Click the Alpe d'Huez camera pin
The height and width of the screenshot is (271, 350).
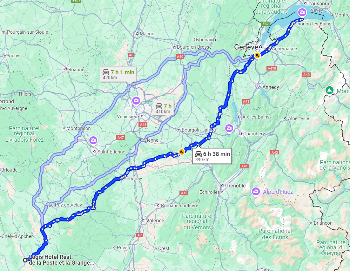pos(256,192)
